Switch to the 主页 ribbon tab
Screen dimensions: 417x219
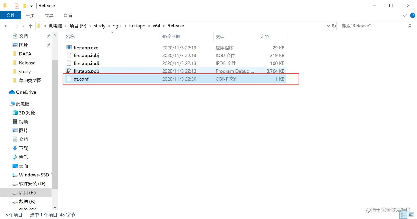point(30,16)
